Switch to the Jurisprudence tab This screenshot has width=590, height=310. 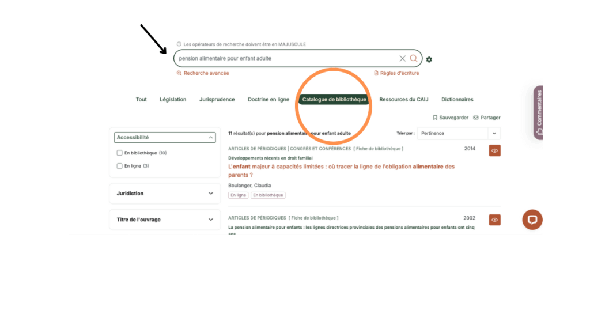[x=217, y=100]
